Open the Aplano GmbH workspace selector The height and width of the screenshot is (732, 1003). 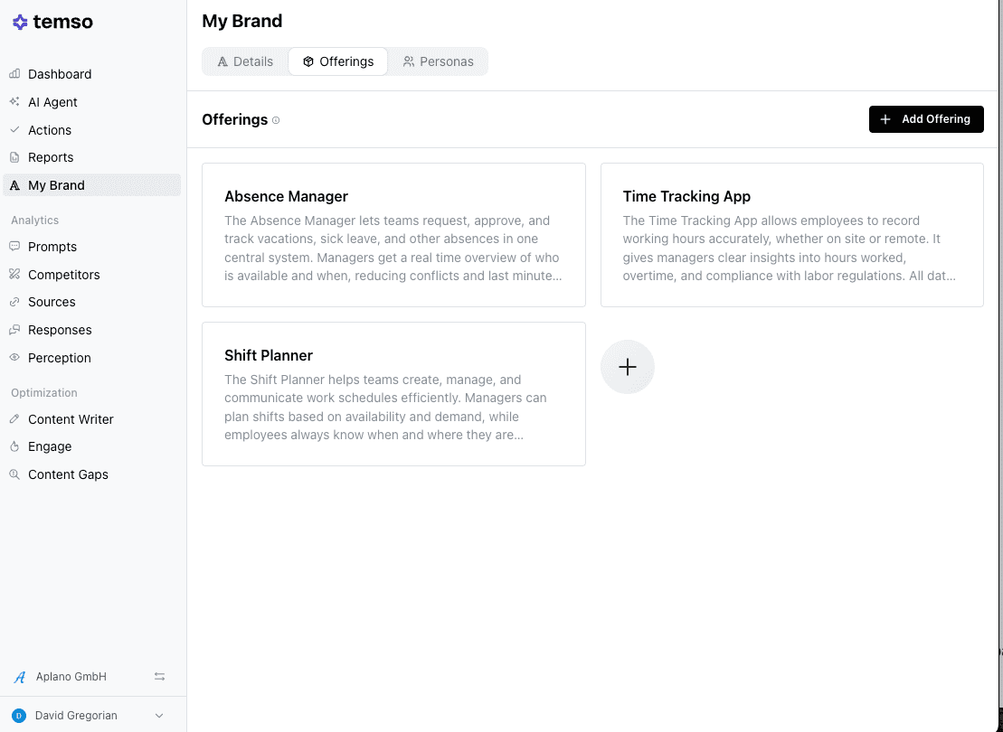click(x=71, y=677)
